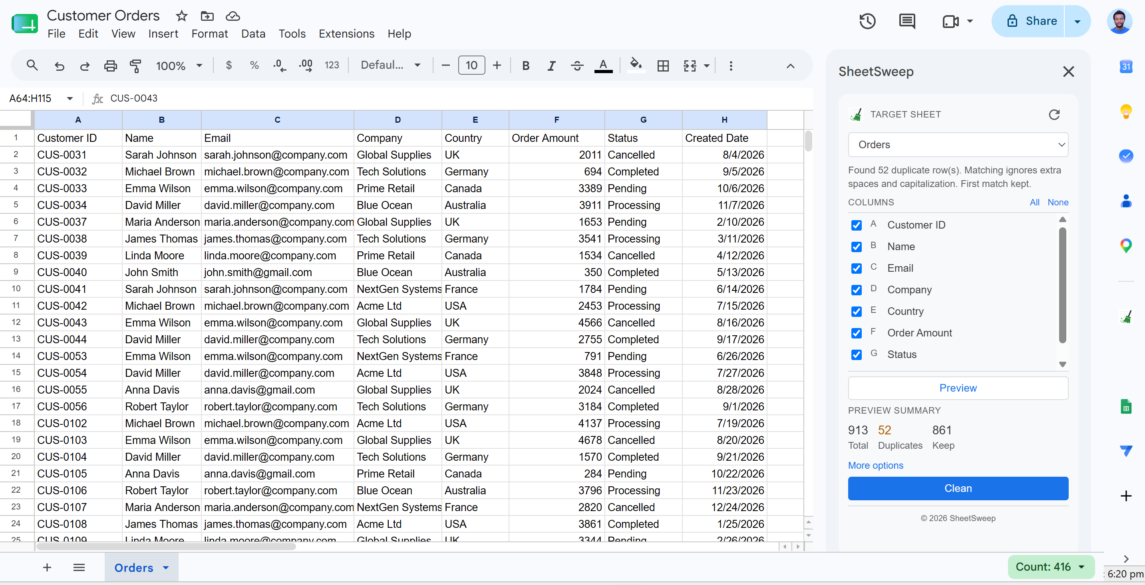Open version history clock icon

[x=867, y=21]
